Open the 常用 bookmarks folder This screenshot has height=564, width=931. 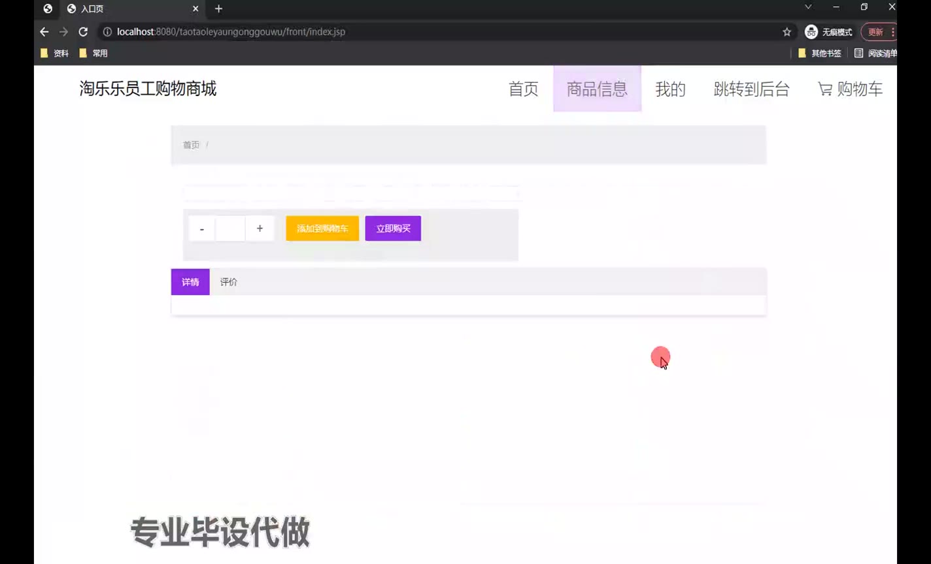[x=93, y=54]
